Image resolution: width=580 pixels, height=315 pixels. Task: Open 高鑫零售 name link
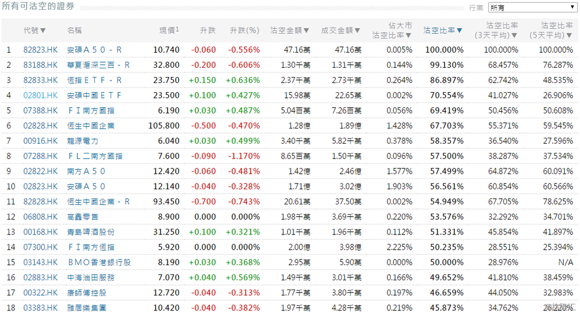pos(82,217)
